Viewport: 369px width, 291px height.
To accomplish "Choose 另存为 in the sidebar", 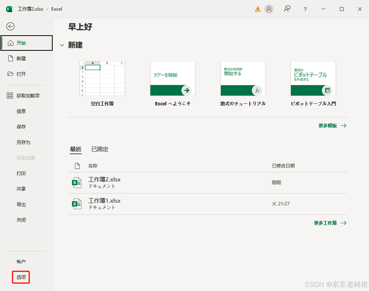I will (27, 142).
